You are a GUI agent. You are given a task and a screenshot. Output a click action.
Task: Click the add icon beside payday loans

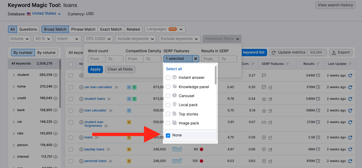click(81, 149)
